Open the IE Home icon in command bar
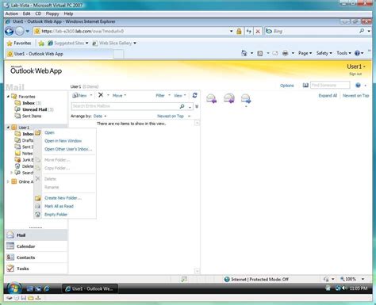The width and height of the screenshot is (376, 305). coord(244,53)
